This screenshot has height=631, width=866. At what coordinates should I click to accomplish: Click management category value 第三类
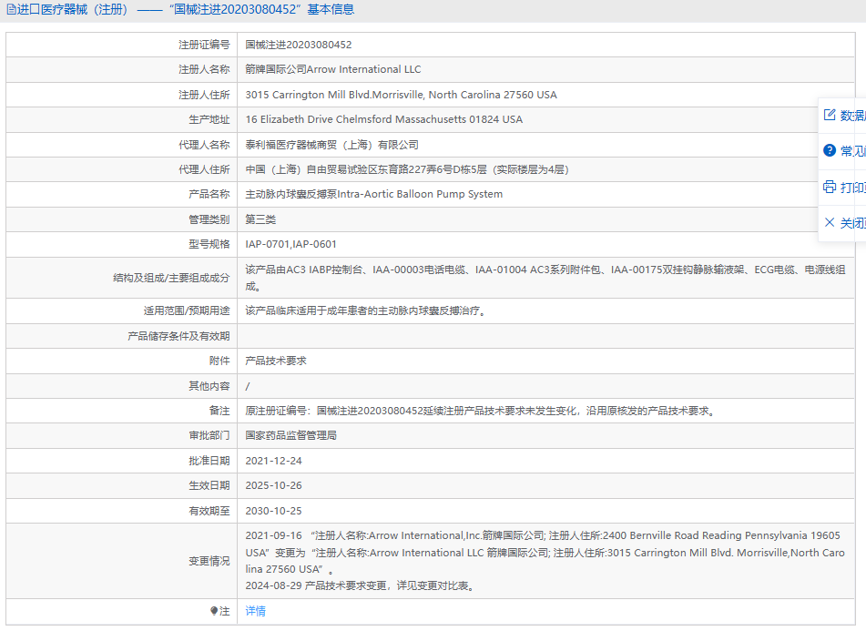click(x=260, y=219)
